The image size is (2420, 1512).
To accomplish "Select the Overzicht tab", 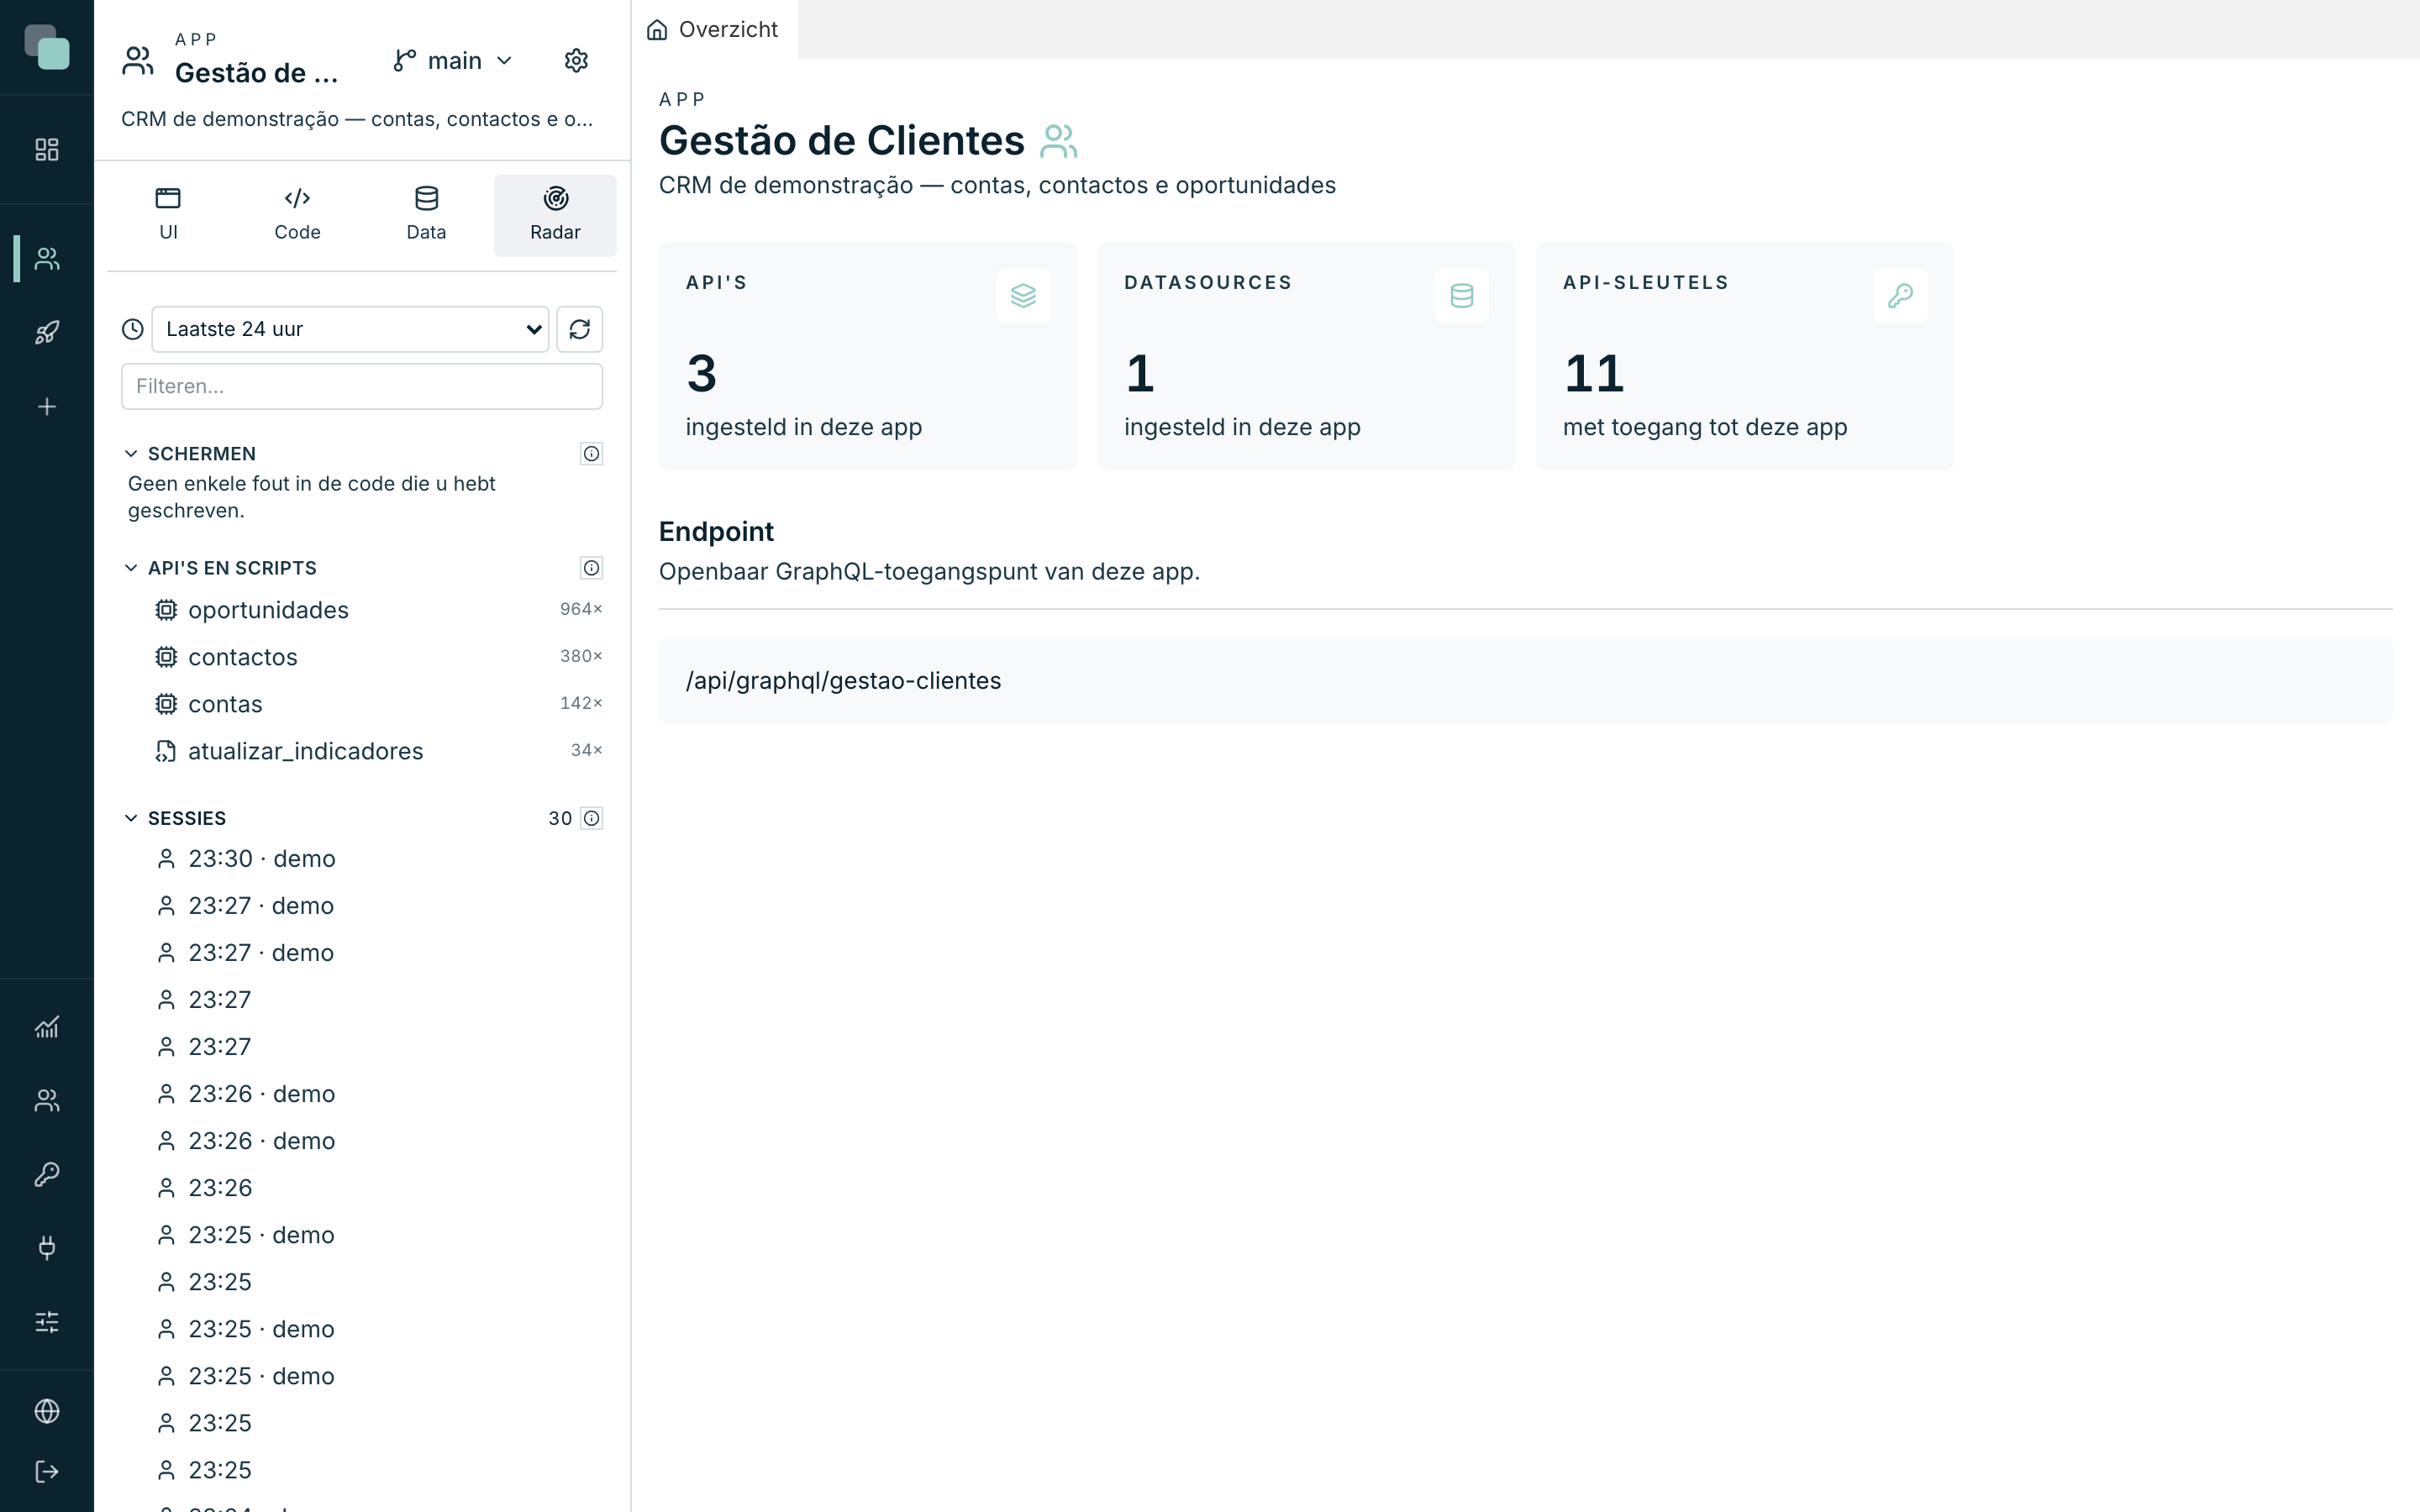I will 714,29.
